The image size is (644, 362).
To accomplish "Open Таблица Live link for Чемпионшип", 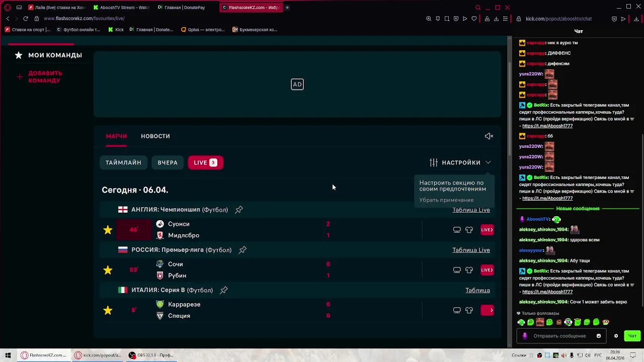I will [471, 210].
